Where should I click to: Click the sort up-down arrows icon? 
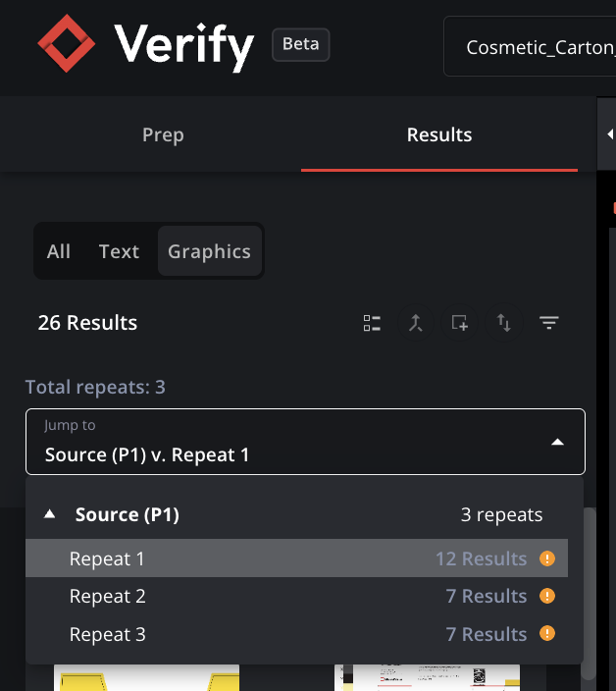pyautogui.click(x=504, y=323)
